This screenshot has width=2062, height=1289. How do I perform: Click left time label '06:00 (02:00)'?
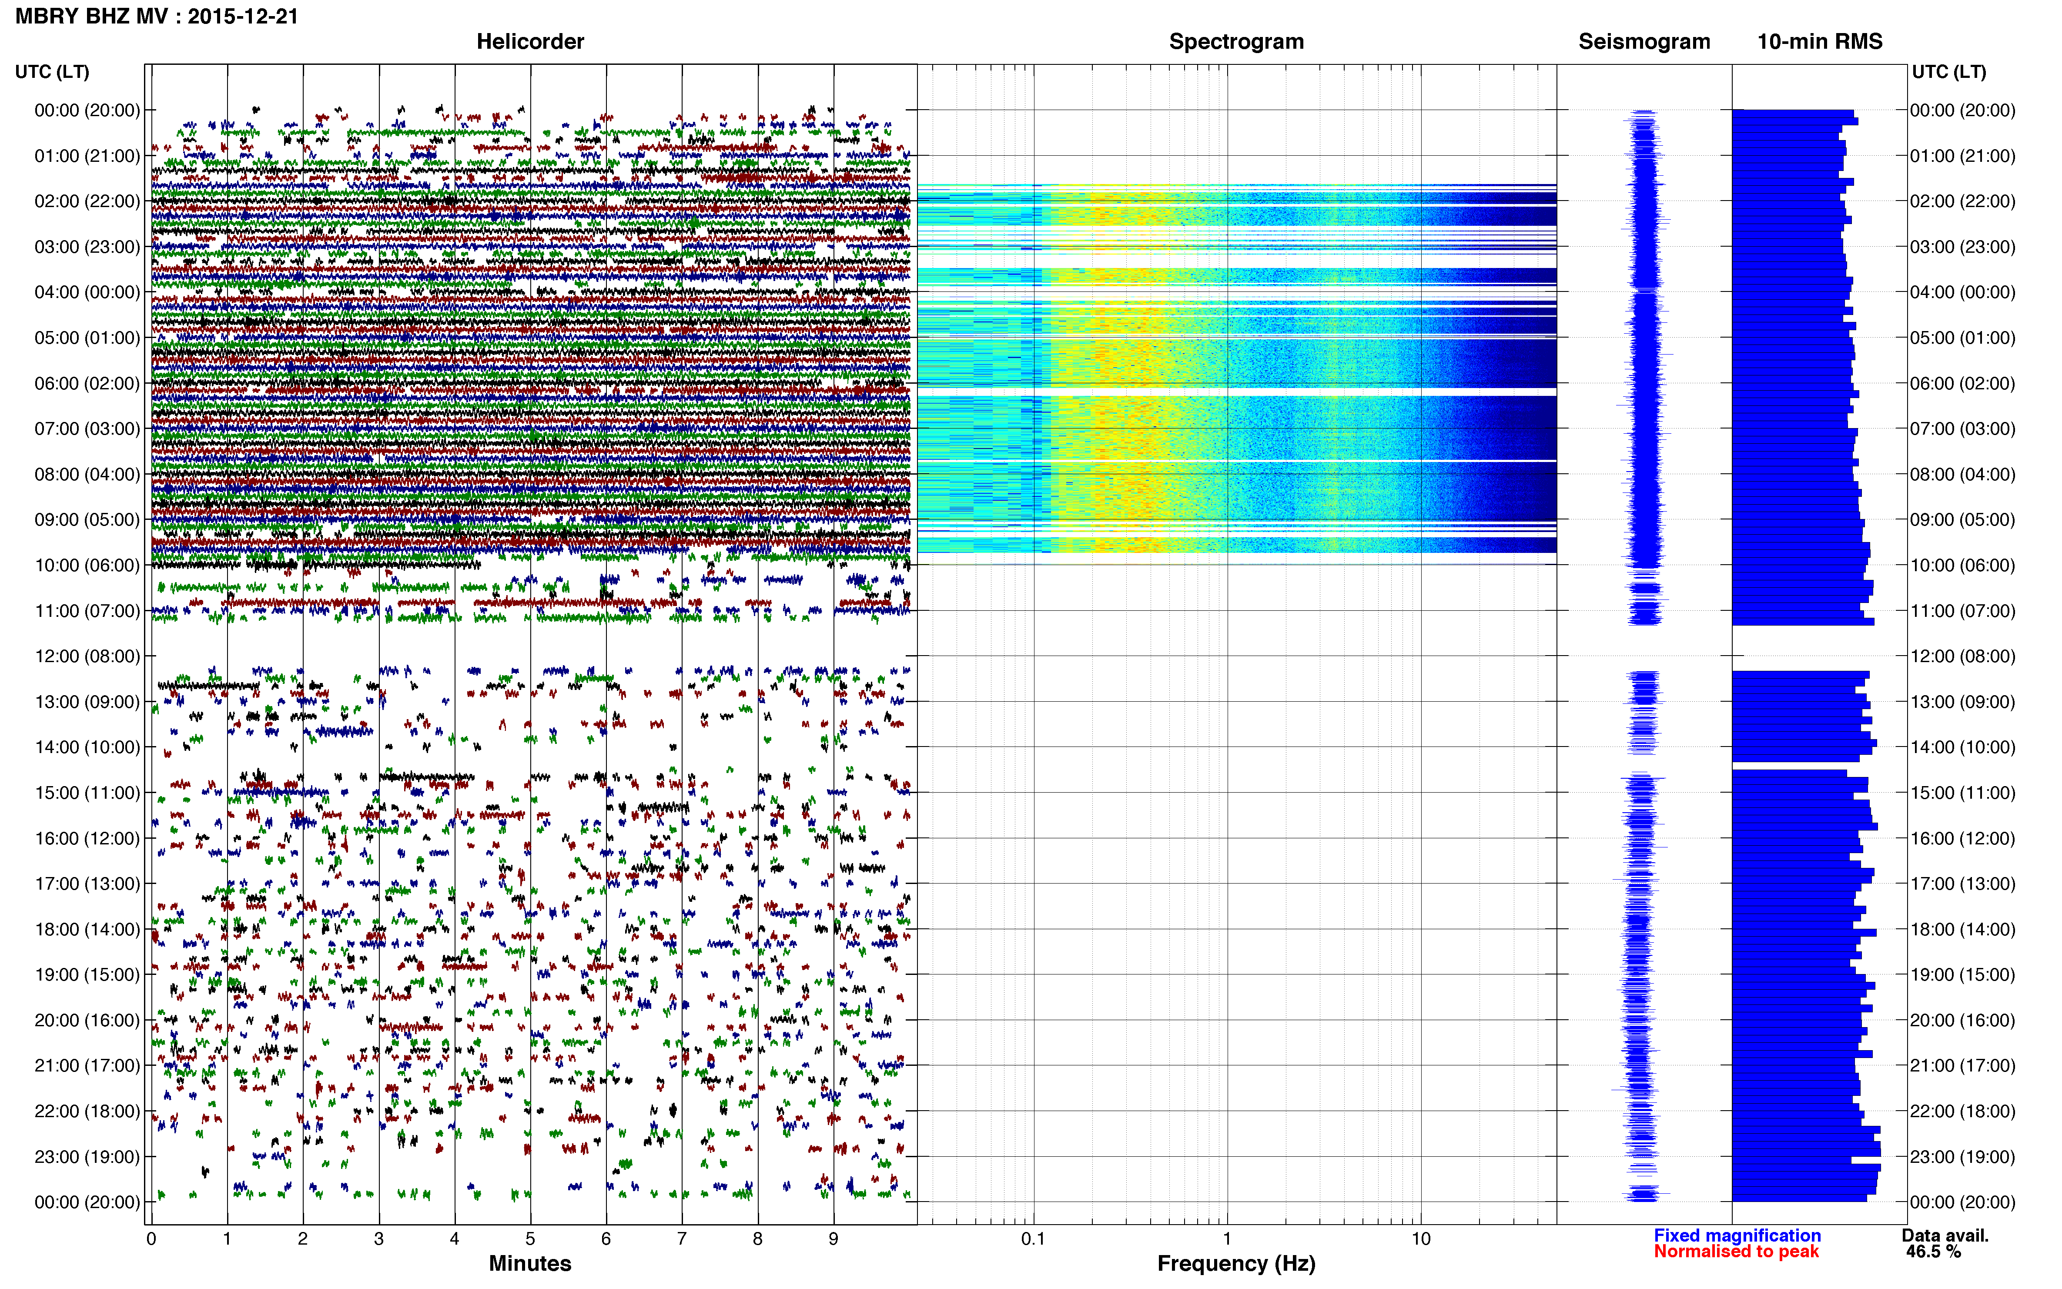(87, 384)
